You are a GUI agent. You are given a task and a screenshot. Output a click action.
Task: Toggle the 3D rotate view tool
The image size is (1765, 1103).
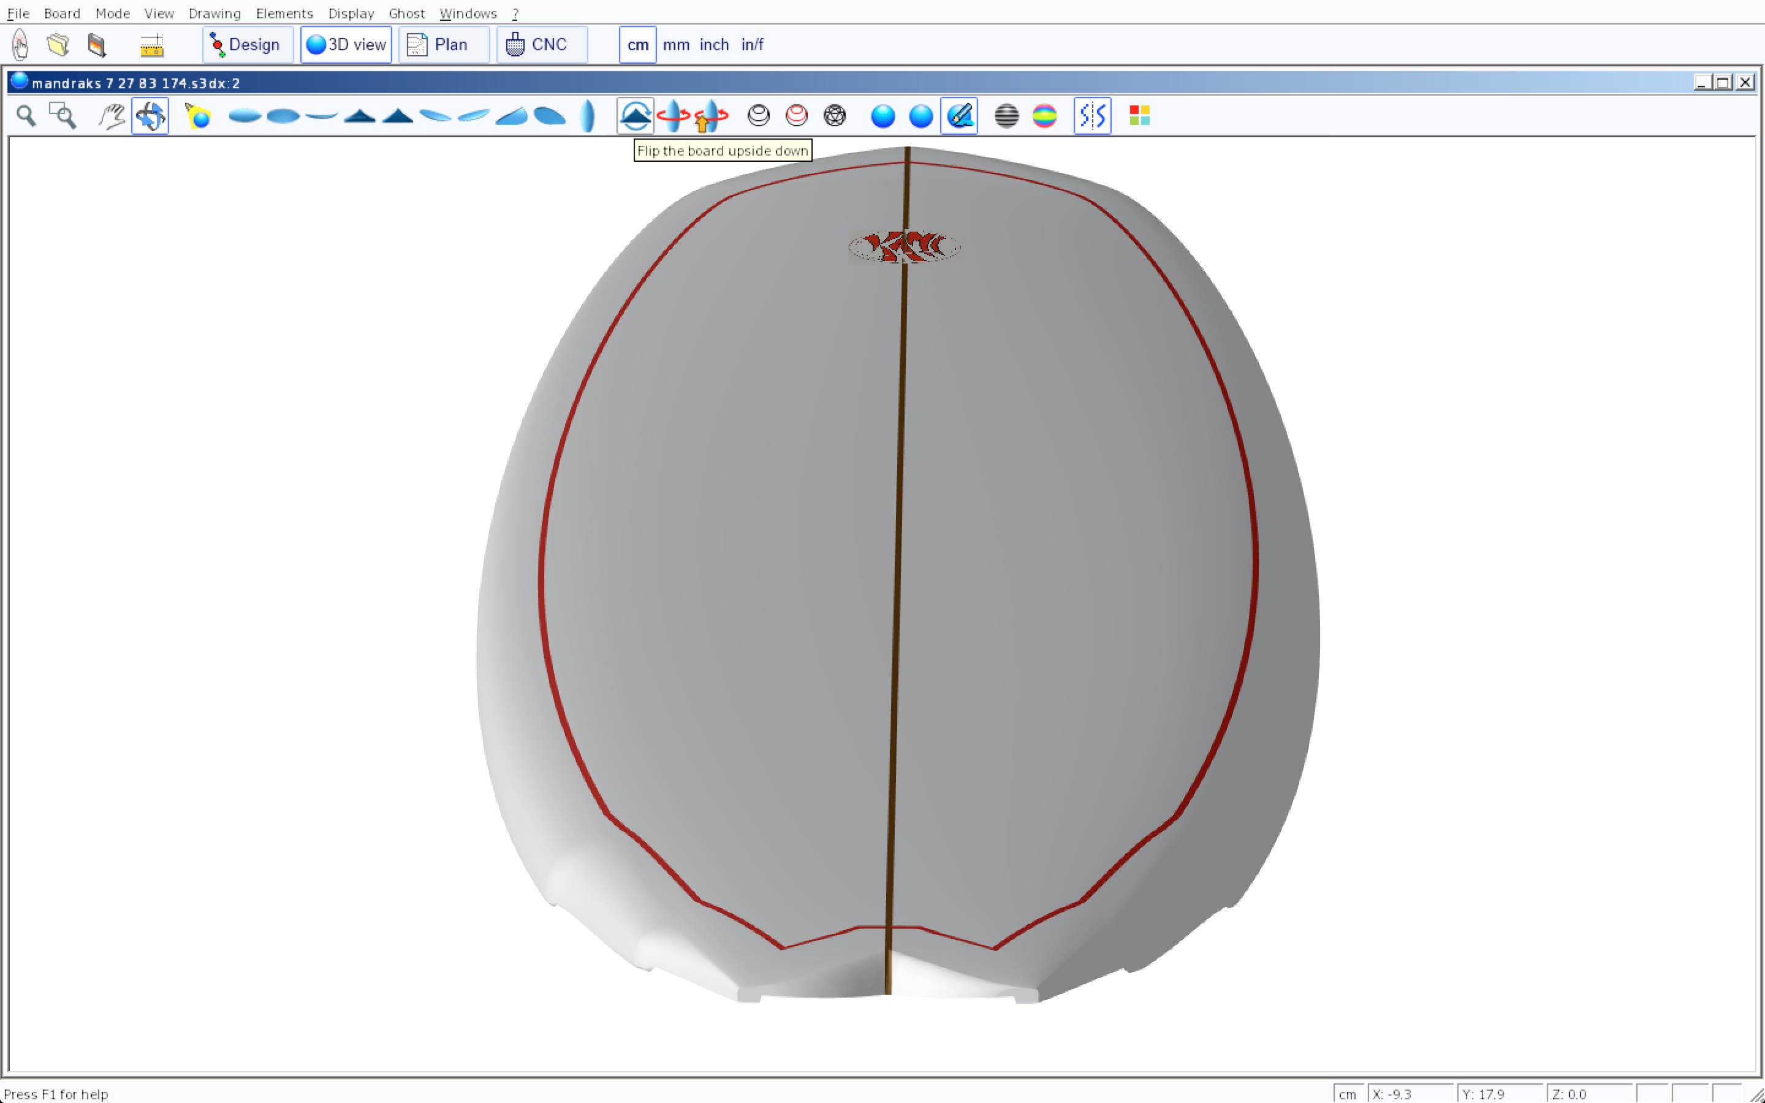coord(150,116)
